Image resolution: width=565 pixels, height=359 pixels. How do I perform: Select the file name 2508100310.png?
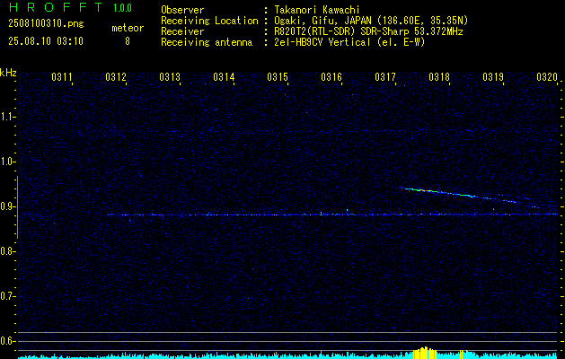point(46,23)
